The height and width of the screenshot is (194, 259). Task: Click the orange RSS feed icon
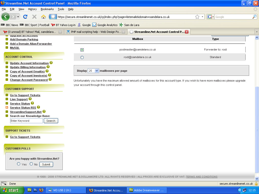(x=7, y=107)
